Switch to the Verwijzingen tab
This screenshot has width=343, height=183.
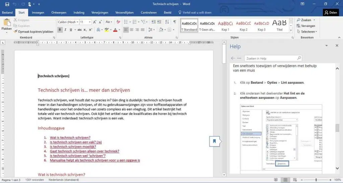coord(100,12)
